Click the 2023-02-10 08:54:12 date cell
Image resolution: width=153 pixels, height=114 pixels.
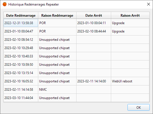21,40
